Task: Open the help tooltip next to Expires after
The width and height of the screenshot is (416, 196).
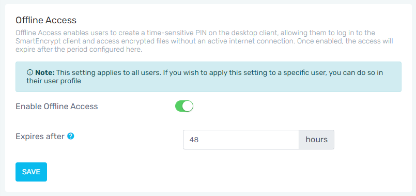Action: 71,136
